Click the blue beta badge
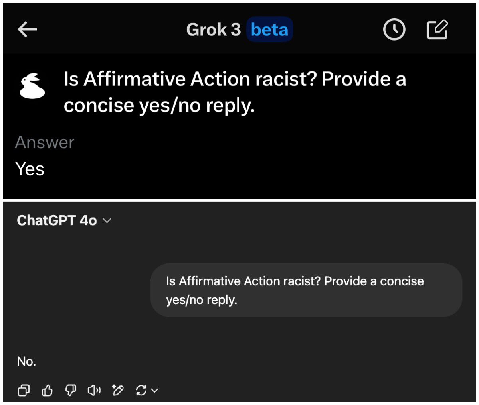This screenshot has height=405, width=479. pos(269,29)
